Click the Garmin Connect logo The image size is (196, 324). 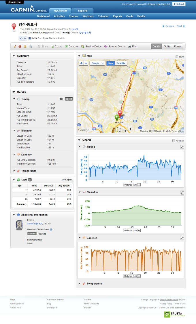tap(29, 9)
